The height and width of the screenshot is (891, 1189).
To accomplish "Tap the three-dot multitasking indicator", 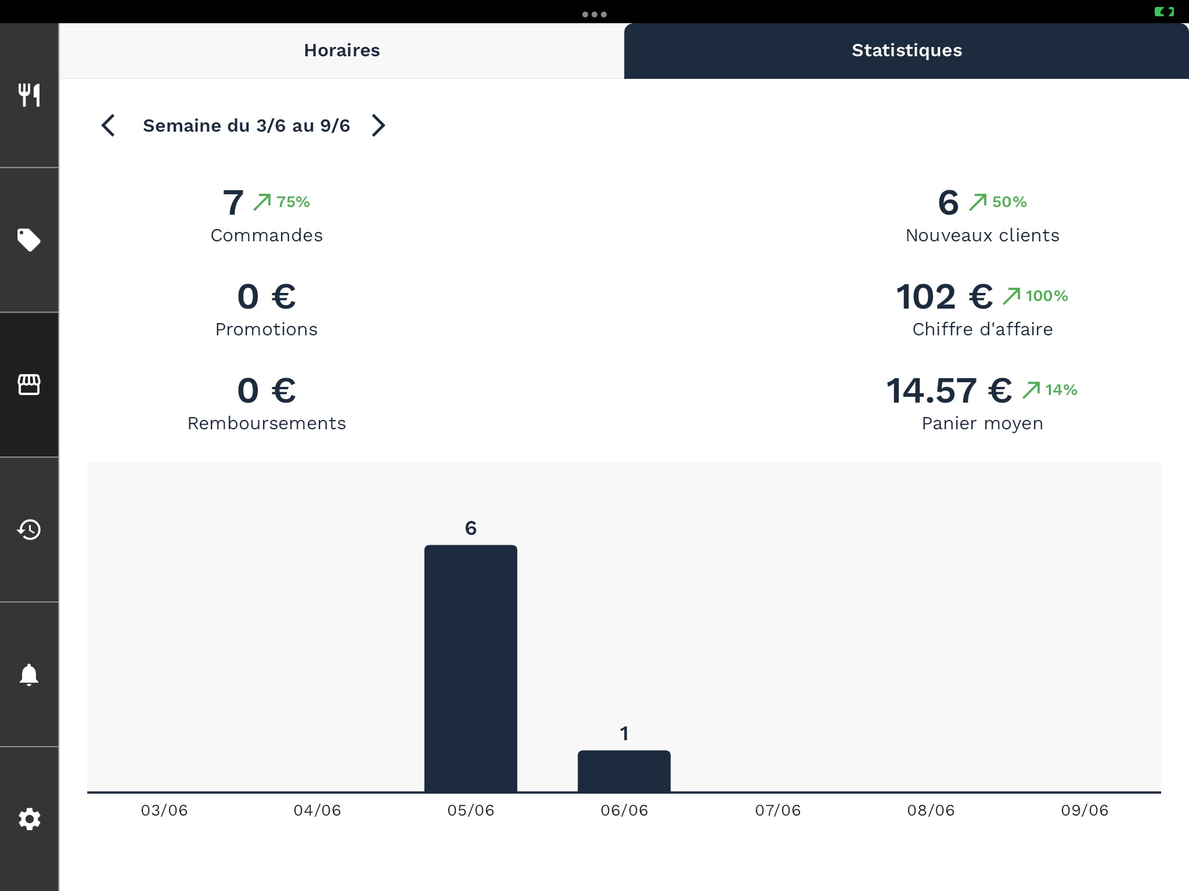I will point(594,15).
